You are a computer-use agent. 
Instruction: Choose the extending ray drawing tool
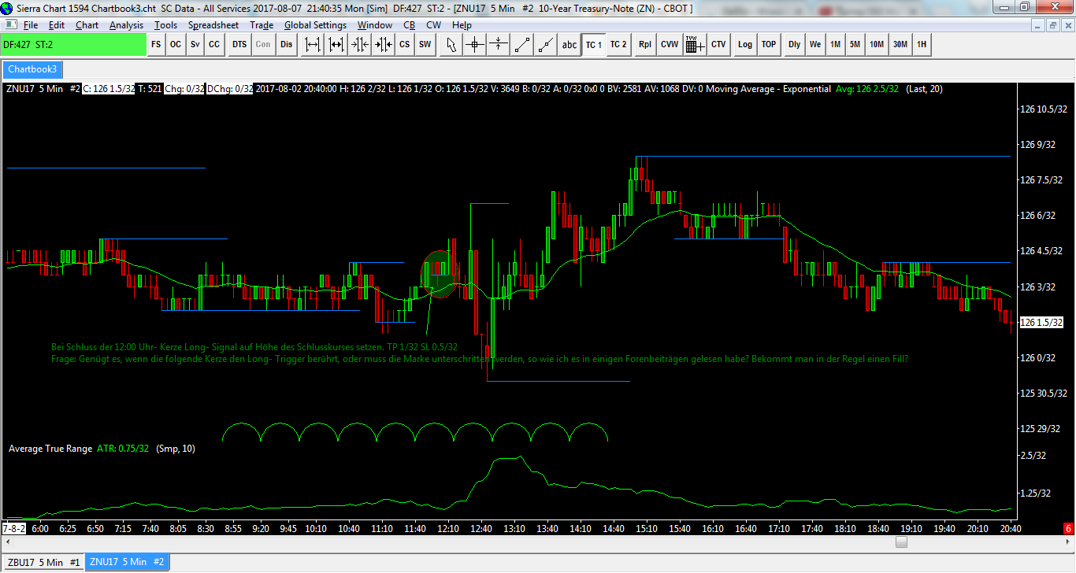(x=545, y=45)
